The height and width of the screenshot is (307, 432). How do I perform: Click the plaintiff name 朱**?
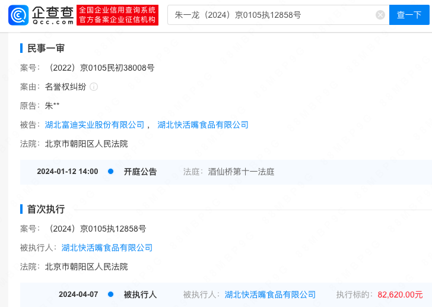coord(52,106)
